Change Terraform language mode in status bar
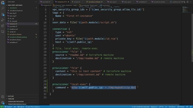193x108 pixels. (172, 107)
